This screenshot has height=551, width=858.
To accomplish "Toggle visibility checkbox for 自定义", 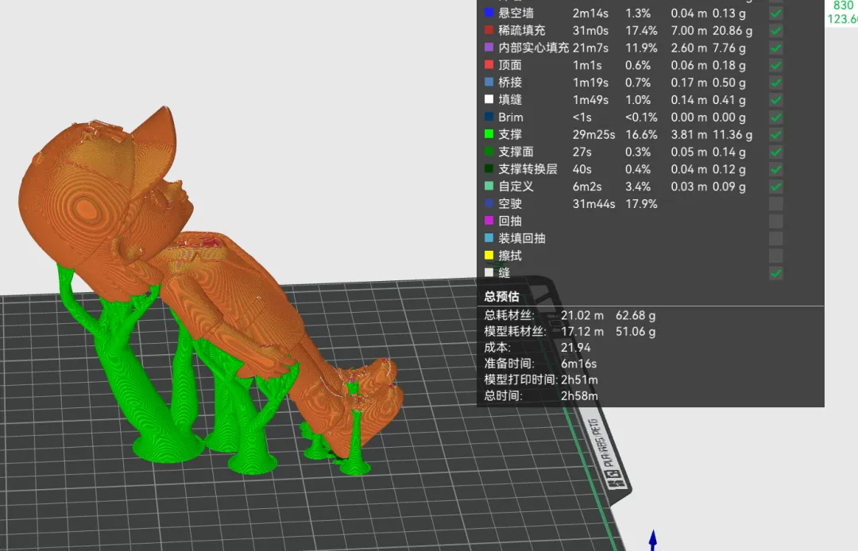I will [775, 187].
